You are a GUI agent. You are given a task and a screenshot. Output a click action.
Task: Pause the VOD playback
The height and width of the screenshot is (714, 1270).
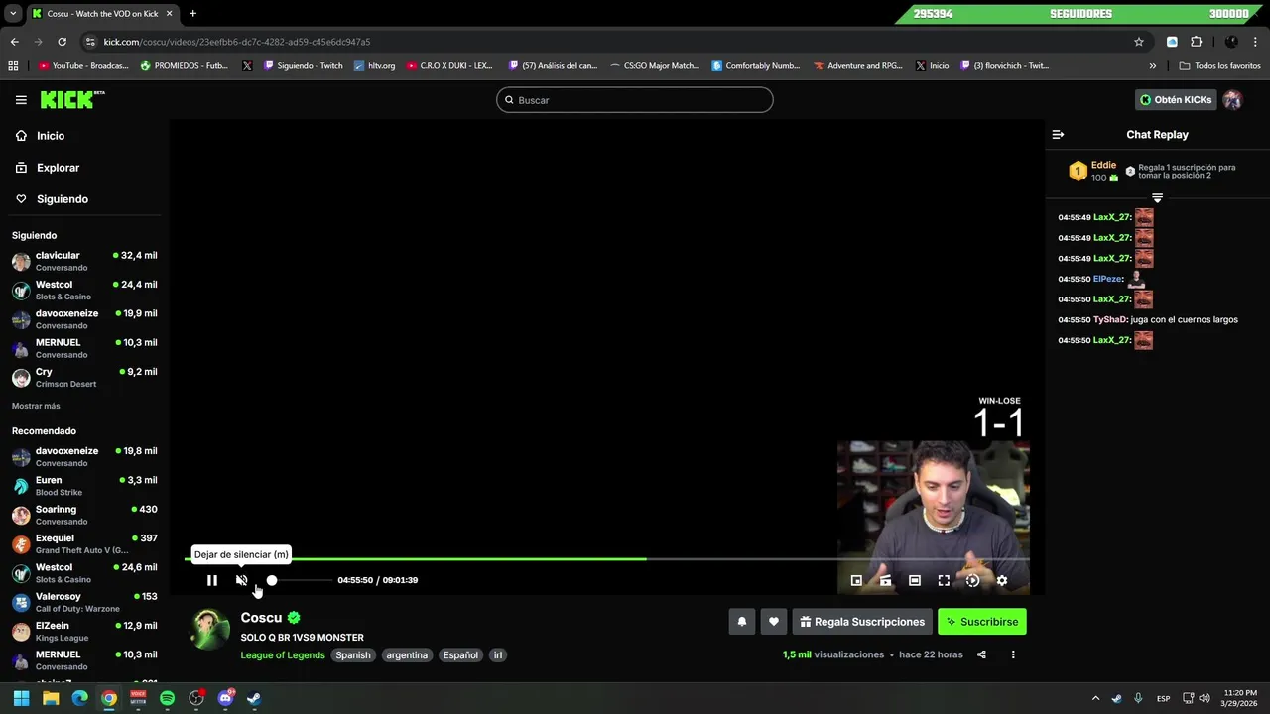[x=211, y=580]
